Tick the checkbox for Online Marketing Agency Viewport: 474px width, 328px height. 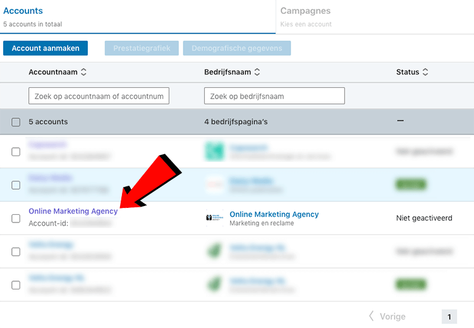click(16, 219)
